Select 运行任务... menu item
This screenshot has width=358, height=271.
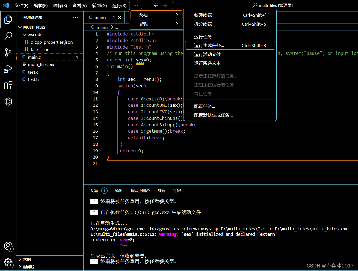pyautogui.click(x=230, y=37)
